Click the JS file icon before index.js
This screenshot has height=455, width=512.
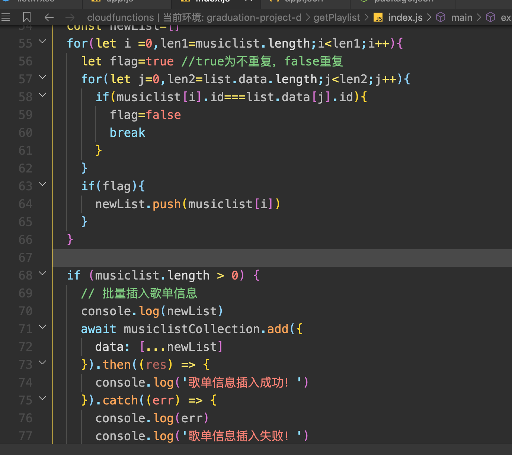pos(378,18)
